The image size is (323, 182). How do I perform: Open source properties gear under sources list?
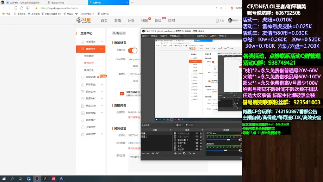coord(184,153)
